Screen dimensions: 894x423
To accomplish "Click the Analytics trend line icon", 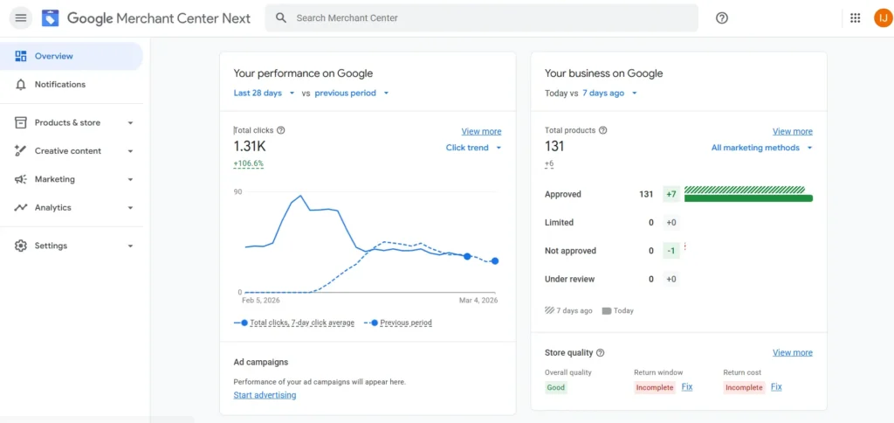I will click(x=21, y=208).
